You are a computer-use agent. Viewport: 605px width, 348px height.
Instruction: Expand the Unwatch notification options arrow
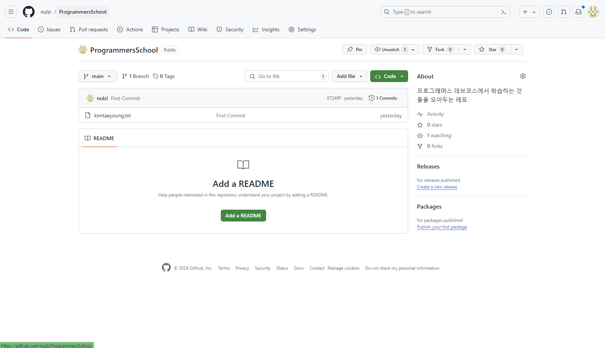coord(413,49)
